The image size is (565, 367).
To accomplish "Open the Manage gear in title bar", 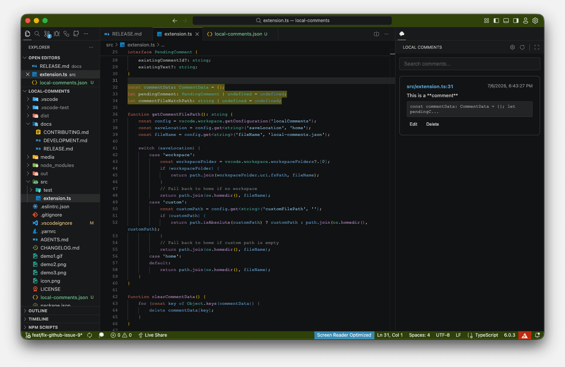I will [535, 21].
